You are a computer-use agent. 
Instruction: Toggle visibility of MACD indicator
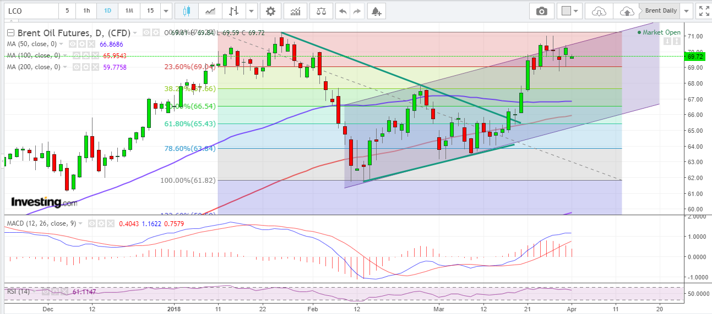point(92,223)
